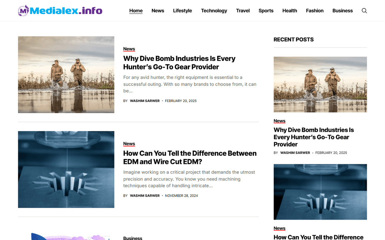Open Recent Posts hunters thumbnail
385x240 pixels.
tap(320, 85)
